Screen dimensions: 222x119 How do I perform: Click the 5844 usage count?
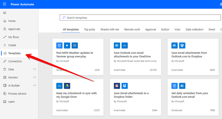(155, 110)
